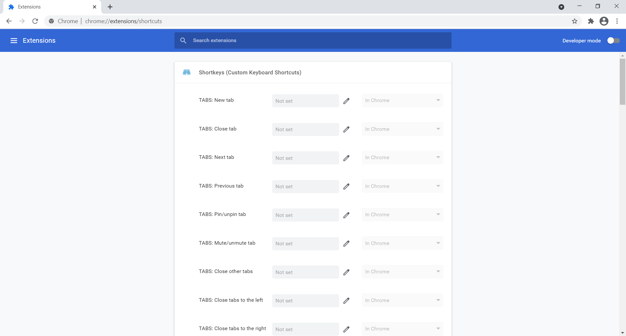626x336 pixels.
Task: Open scope dropdown for TABS: Close other tabs
Action: click(402, 272)
